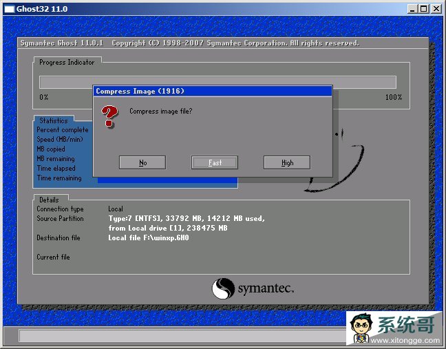
Task: Click the 'Details' group label
Action: pos(49,200)
